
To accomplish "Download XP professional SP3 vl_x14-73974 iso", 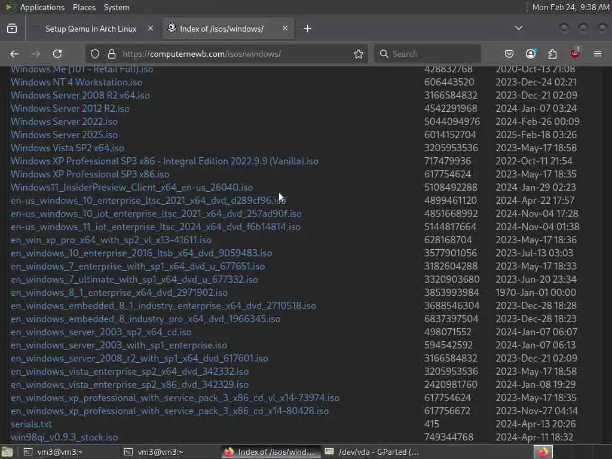I will coord(175,398).
